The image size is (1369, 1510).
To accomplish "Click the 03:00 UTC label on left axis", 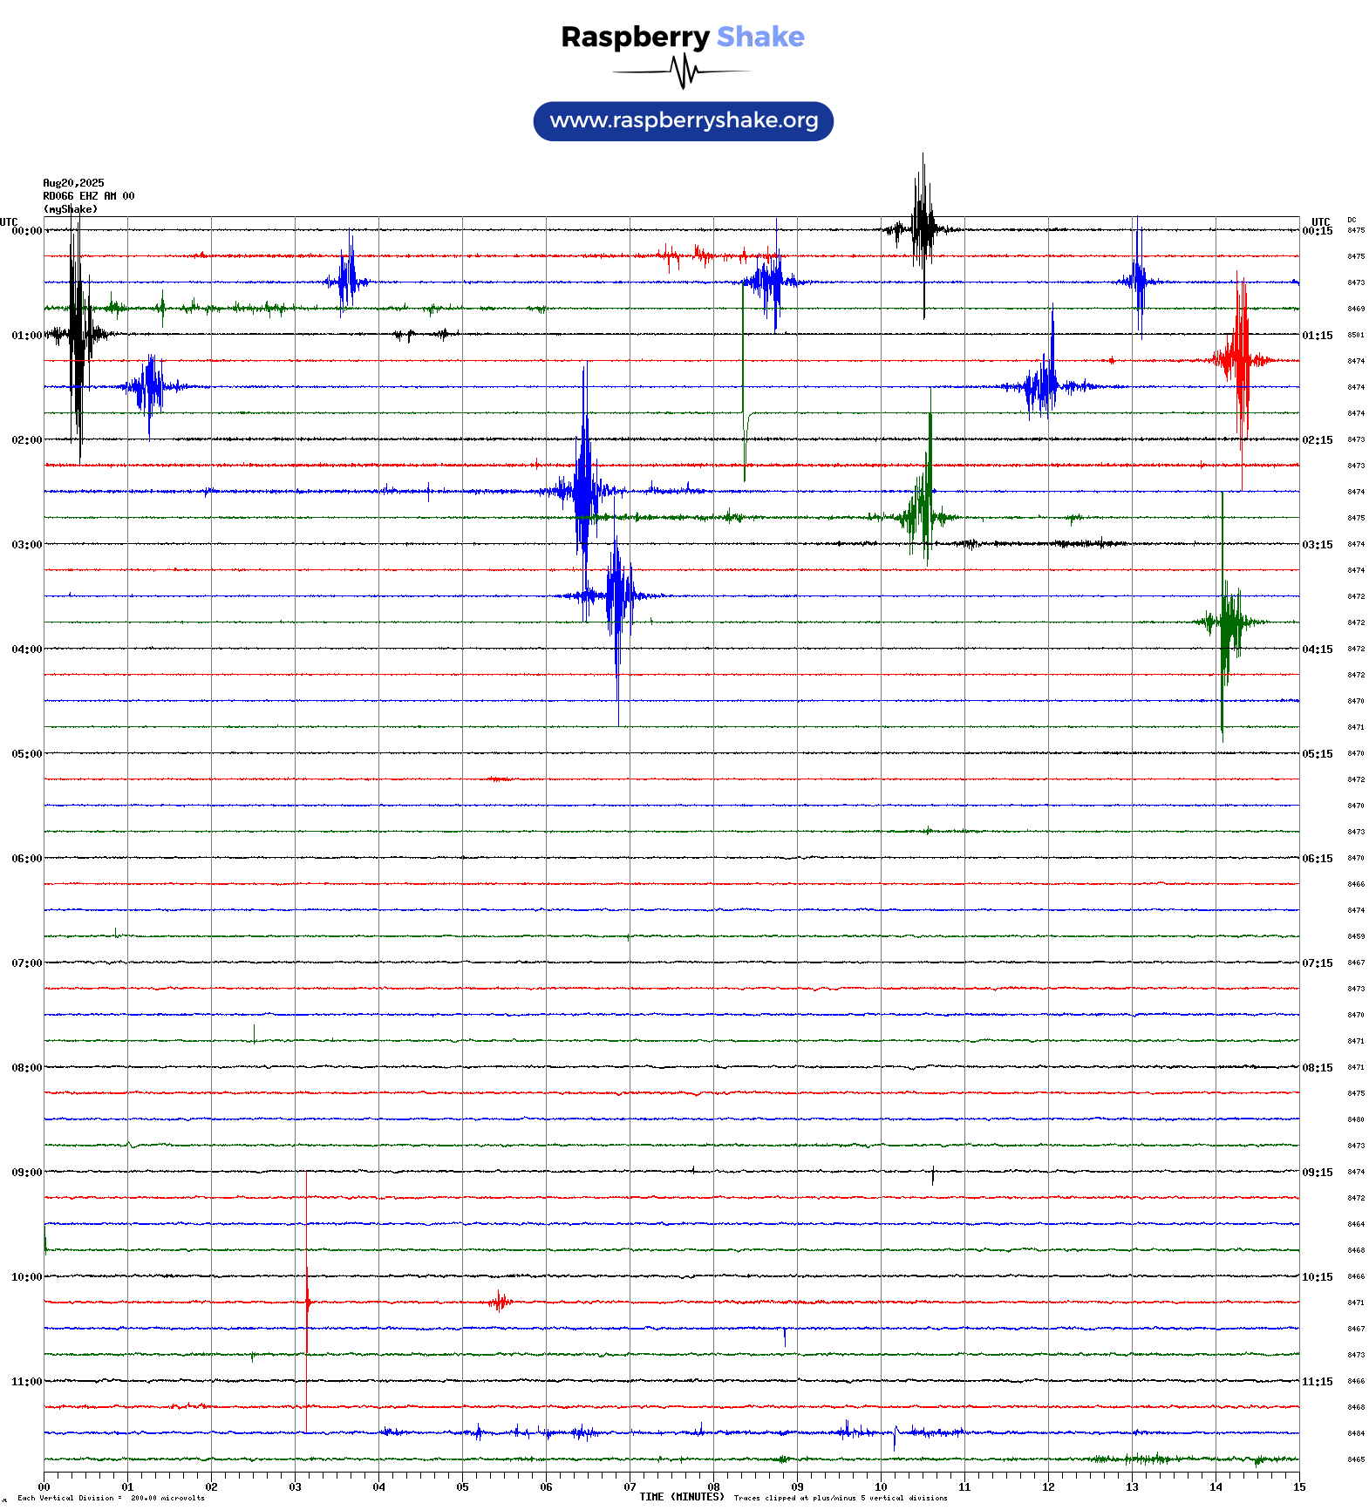I will [26, 545].
